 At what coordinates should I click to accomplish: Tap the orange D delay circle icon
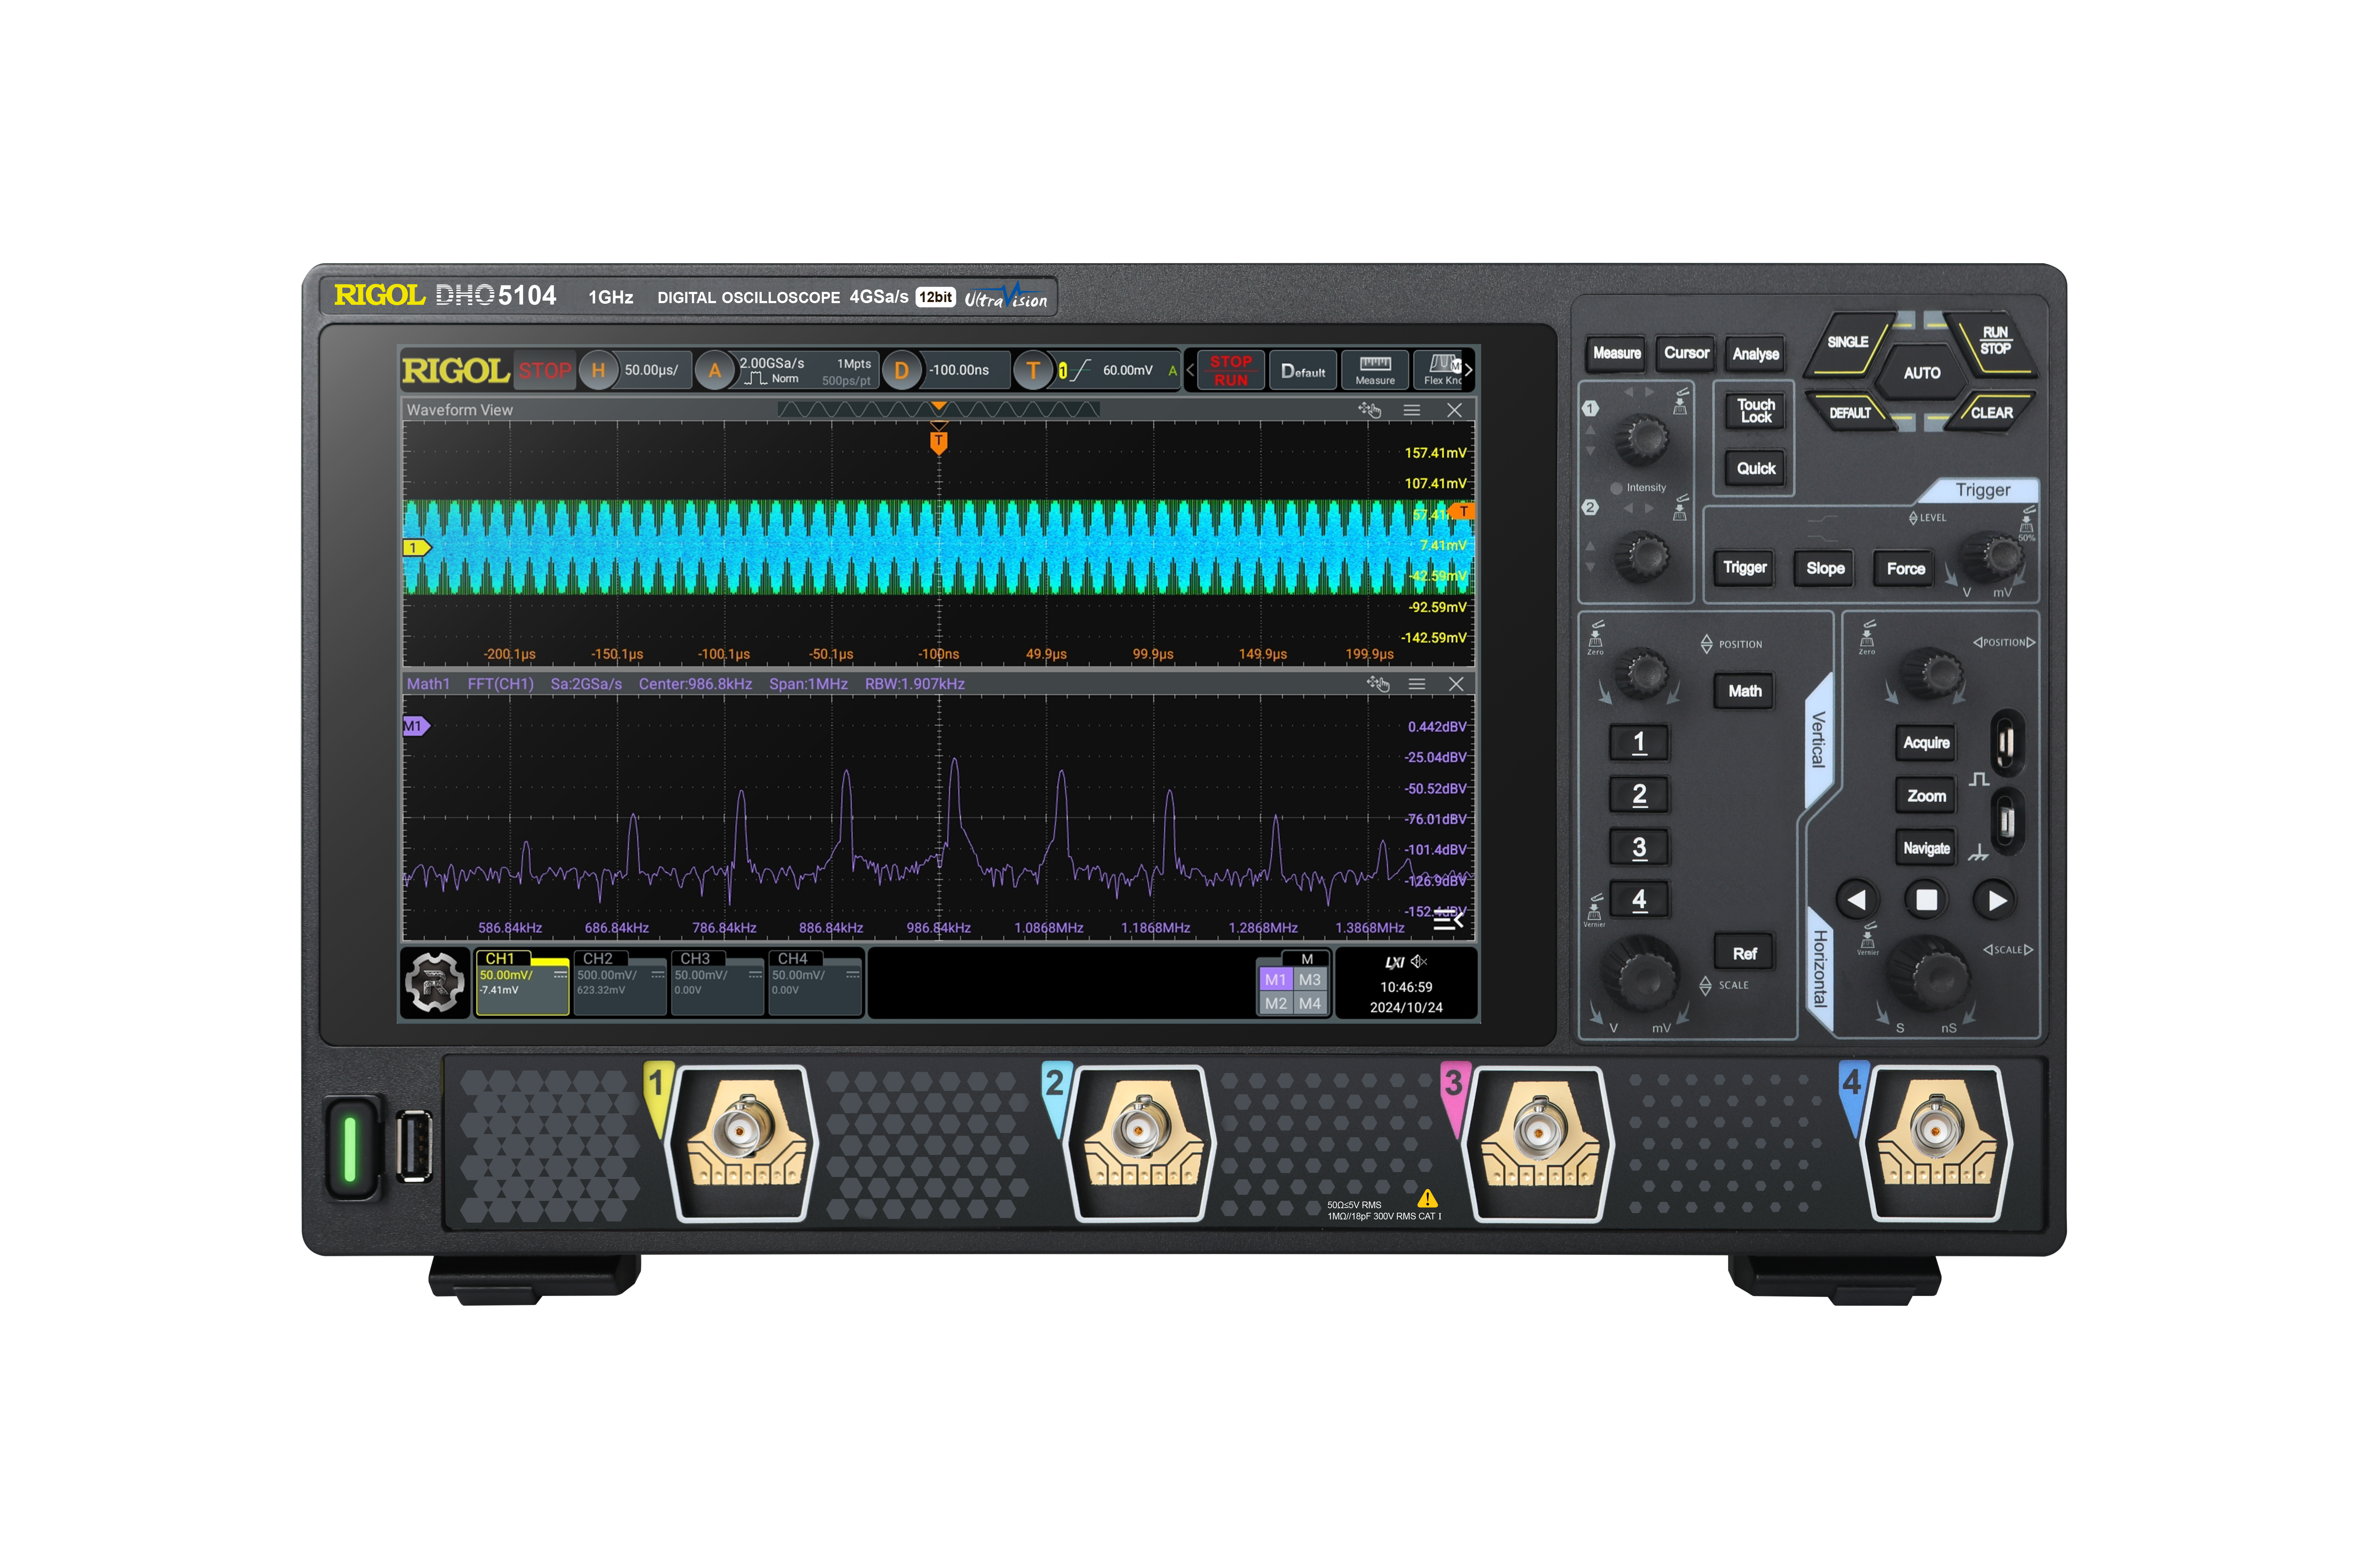tap(901, 370)
